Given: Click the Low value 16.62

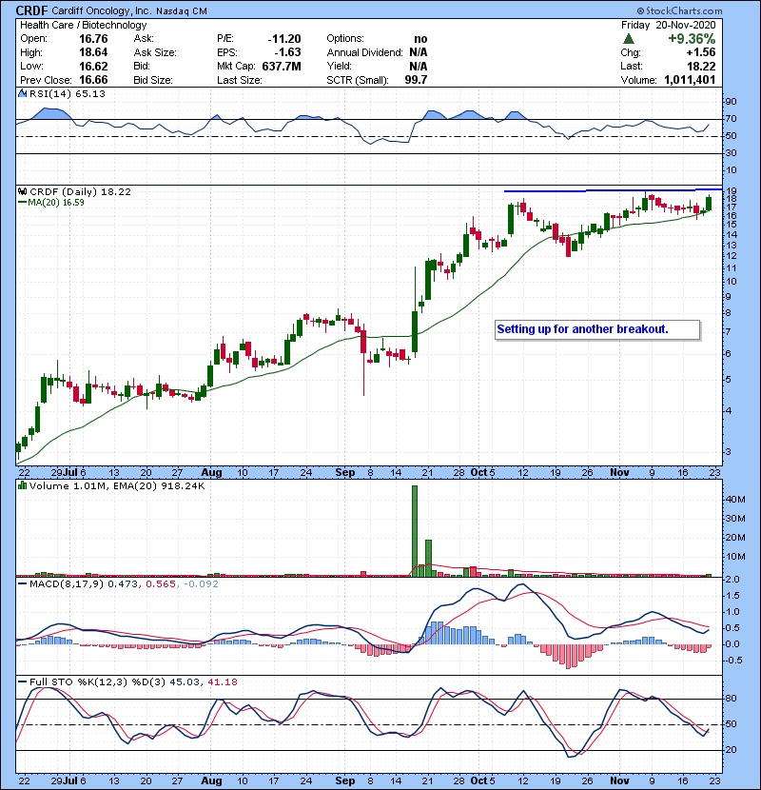Looking at the screenshot, I should (x=93, y=66).
